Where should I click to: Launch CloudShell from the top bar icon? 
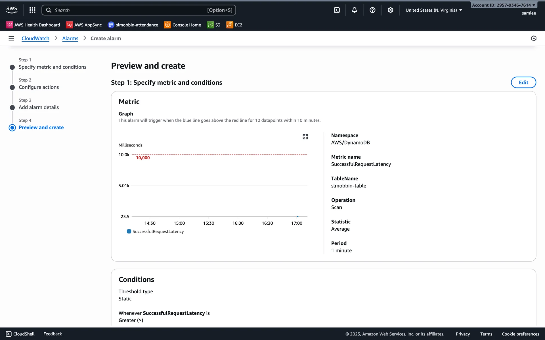pyautogui.click(x=337, y=10)
